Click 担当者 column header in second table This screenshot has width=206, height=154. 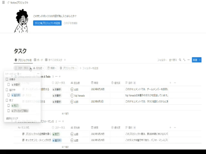pyautogui.click(x=75, y=128)
